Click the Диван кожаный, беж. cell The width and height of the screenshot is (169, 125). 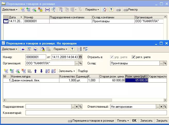[x=35, y=80]
